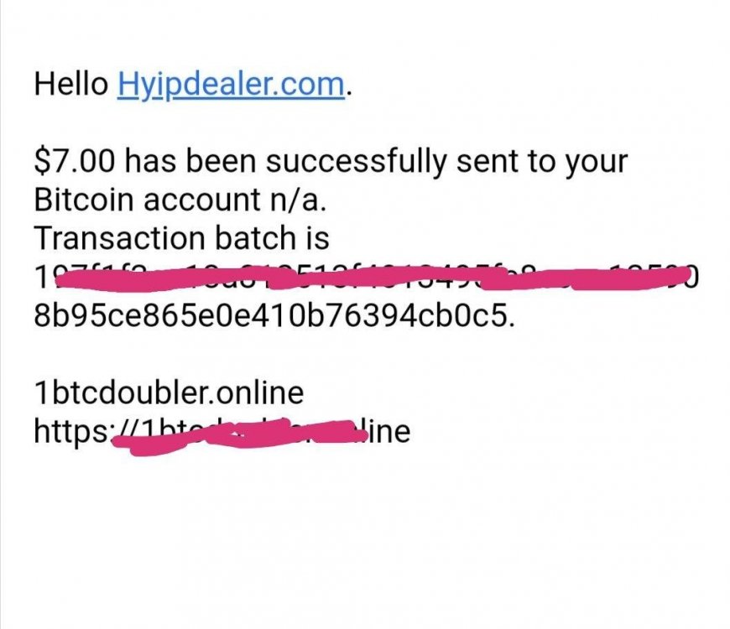Click the pink scribble covering the URL
This screenshot has width=730, height=629.
[x=237, y=434]
